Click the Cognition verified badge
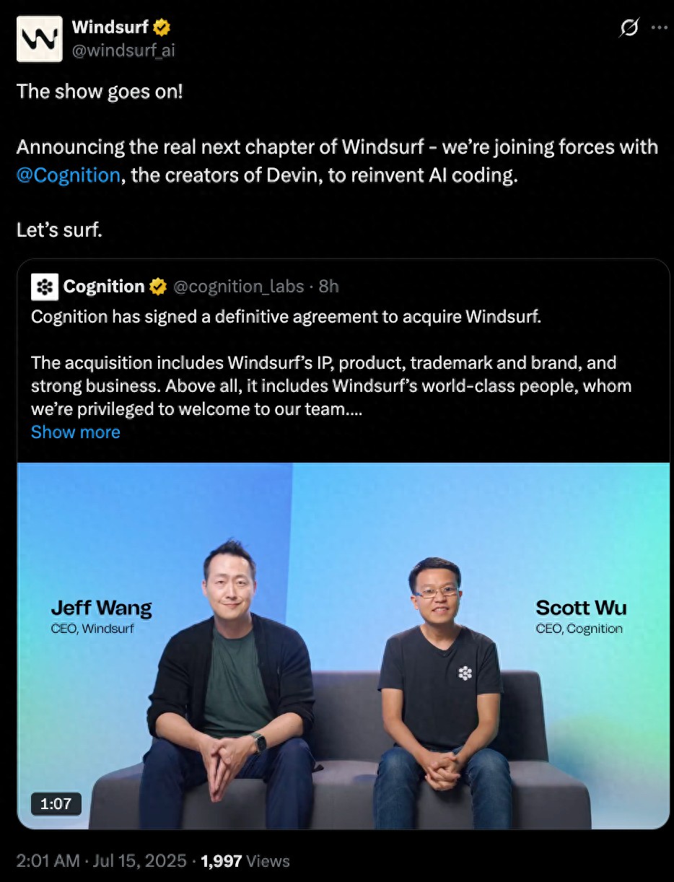This screenshot has width=674, height=882. 157,287
